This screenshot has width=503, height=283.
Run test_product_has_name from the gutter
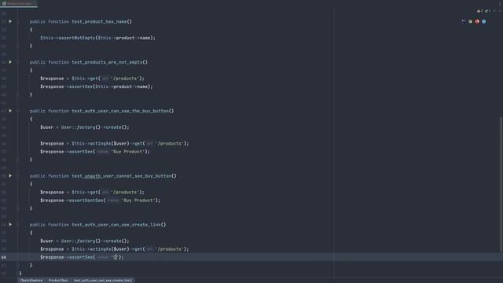pyautogui.click(x=10, y=21)
